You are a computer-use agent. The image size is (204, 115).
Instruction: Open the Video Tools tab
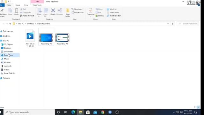point(37,5)
